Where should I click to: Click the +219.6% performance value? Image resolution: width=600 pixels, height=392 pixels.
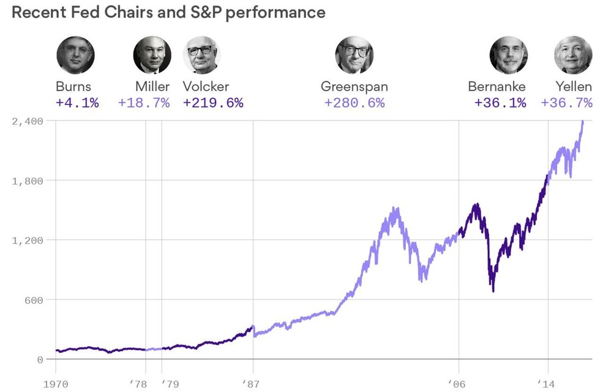[213, 103]
